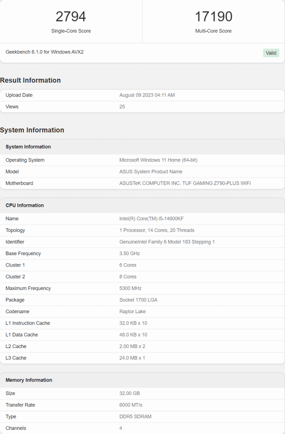
Task: Click 'Geekbench 6.1.0 for Windows AVX2' text
Action: [x=45, y=52]
